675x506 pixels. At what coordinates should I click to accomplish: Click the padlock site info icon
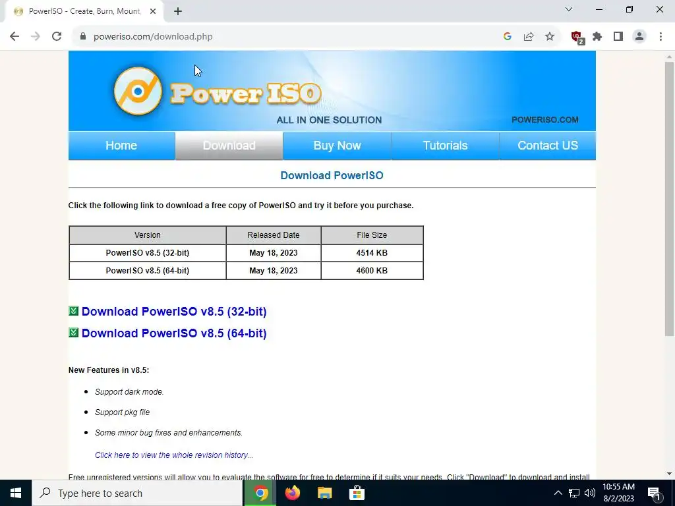point(83,37)
